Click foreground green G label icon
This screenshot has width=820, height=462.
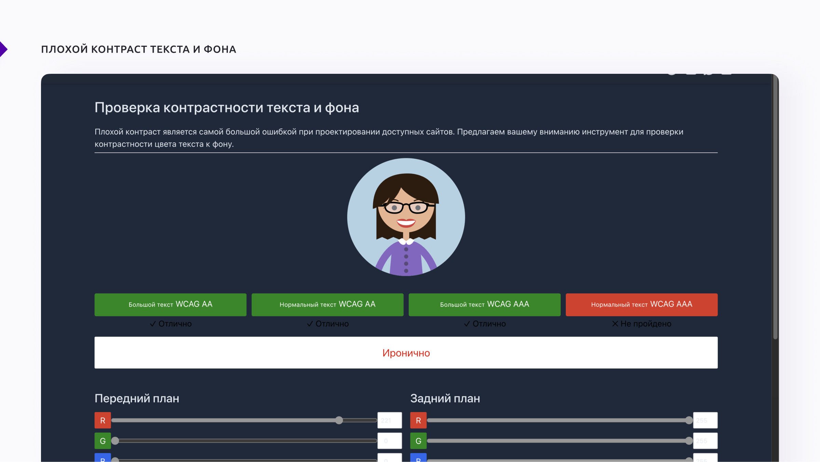(102, 441)
